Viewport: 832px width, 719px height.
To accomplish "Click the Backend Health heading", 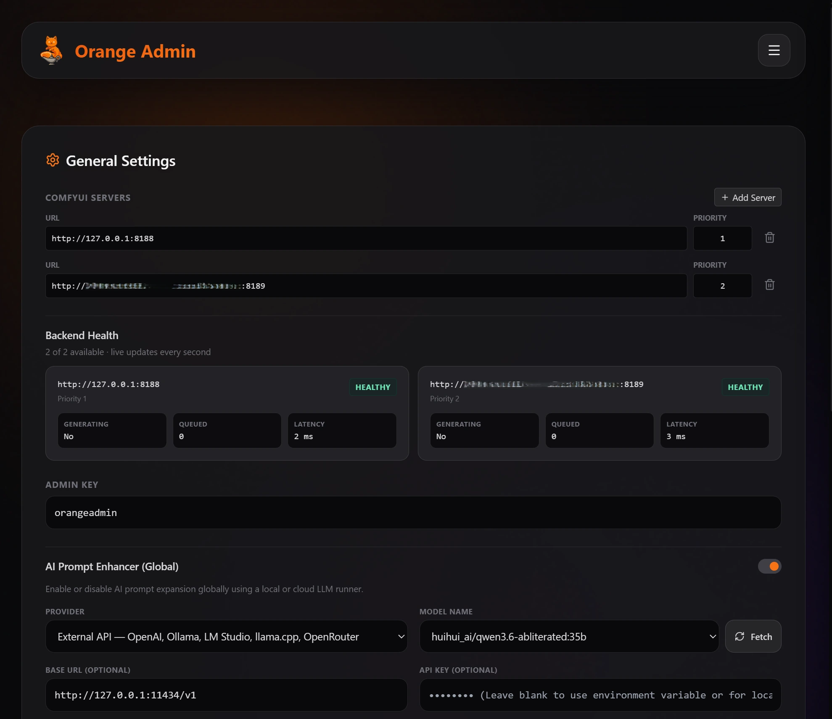I will click(82, 335).
